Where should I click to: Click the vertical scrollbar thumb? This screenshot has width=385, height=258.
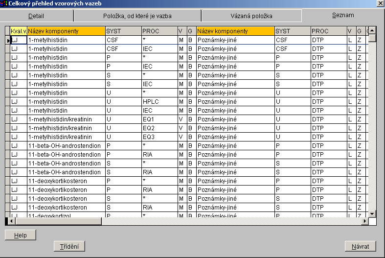click(372, 38)
